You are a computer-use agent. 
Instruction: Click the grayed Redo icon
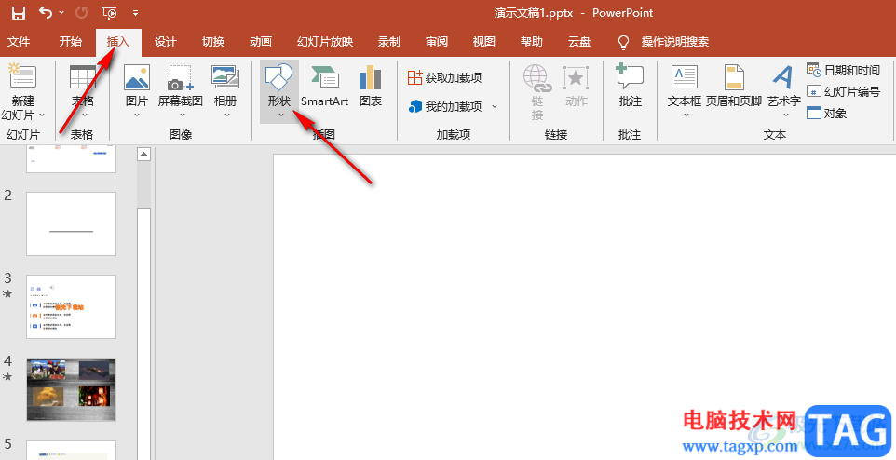82,13
